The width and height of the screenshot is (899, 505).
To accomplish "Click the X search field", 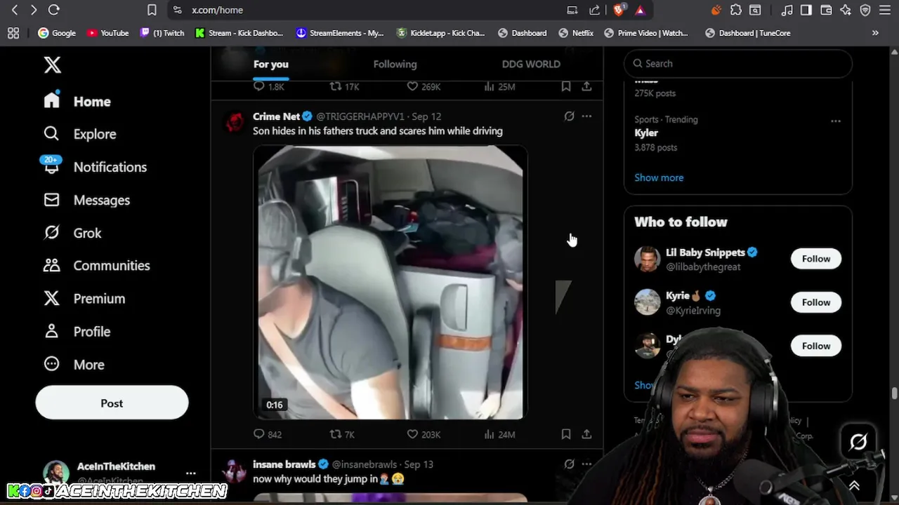I will point(738,63).
